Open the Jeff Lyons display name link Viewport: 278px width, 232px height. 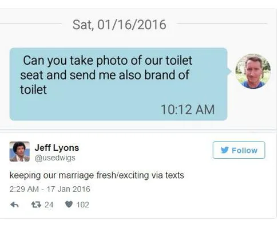point(57,148)
